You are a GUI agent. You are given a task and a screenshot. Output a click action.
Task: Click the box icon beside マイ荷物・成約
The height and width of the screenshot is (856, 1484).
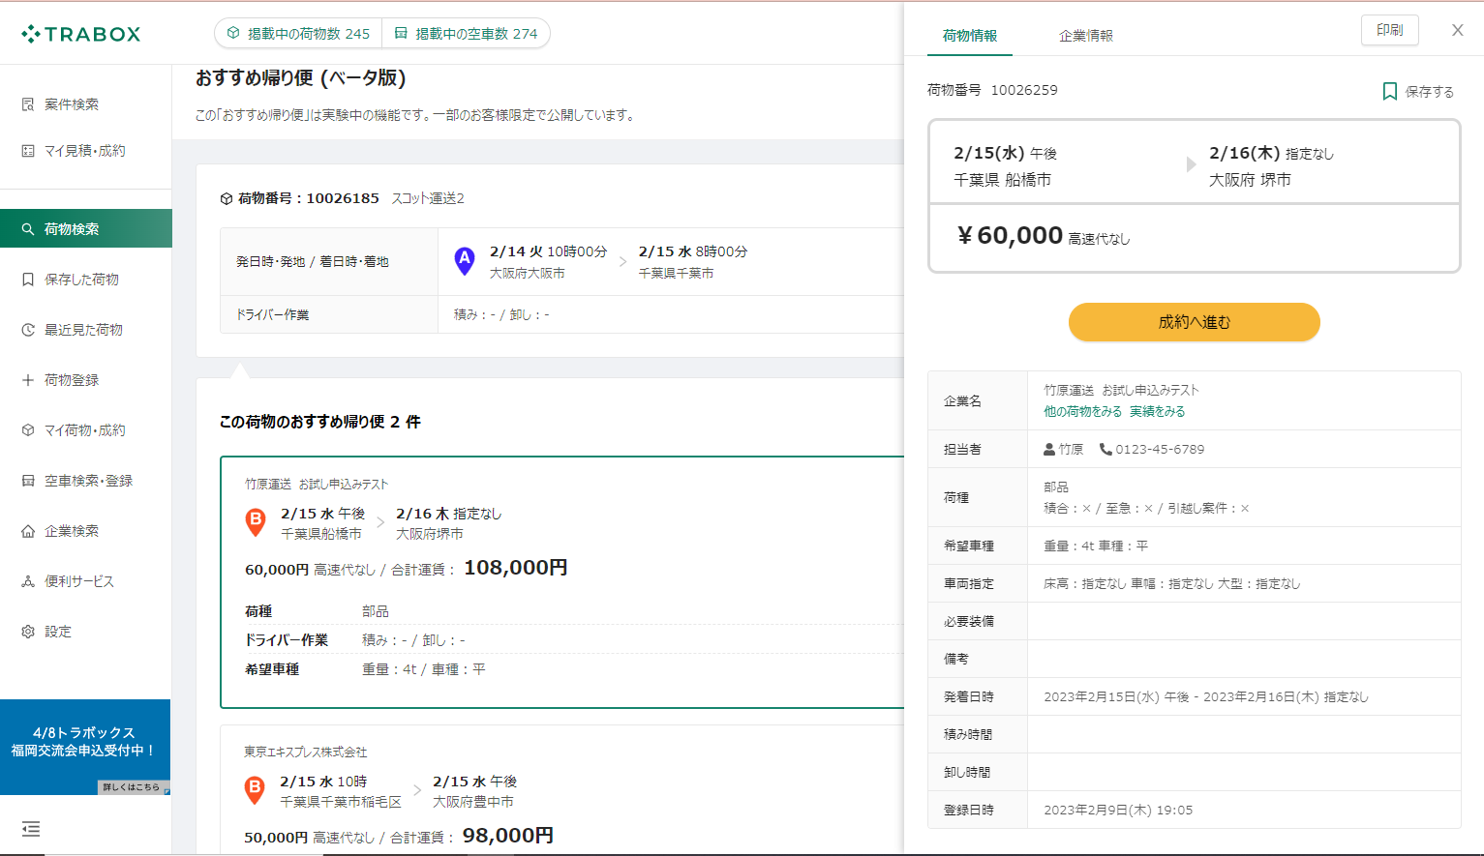[28, 430]
